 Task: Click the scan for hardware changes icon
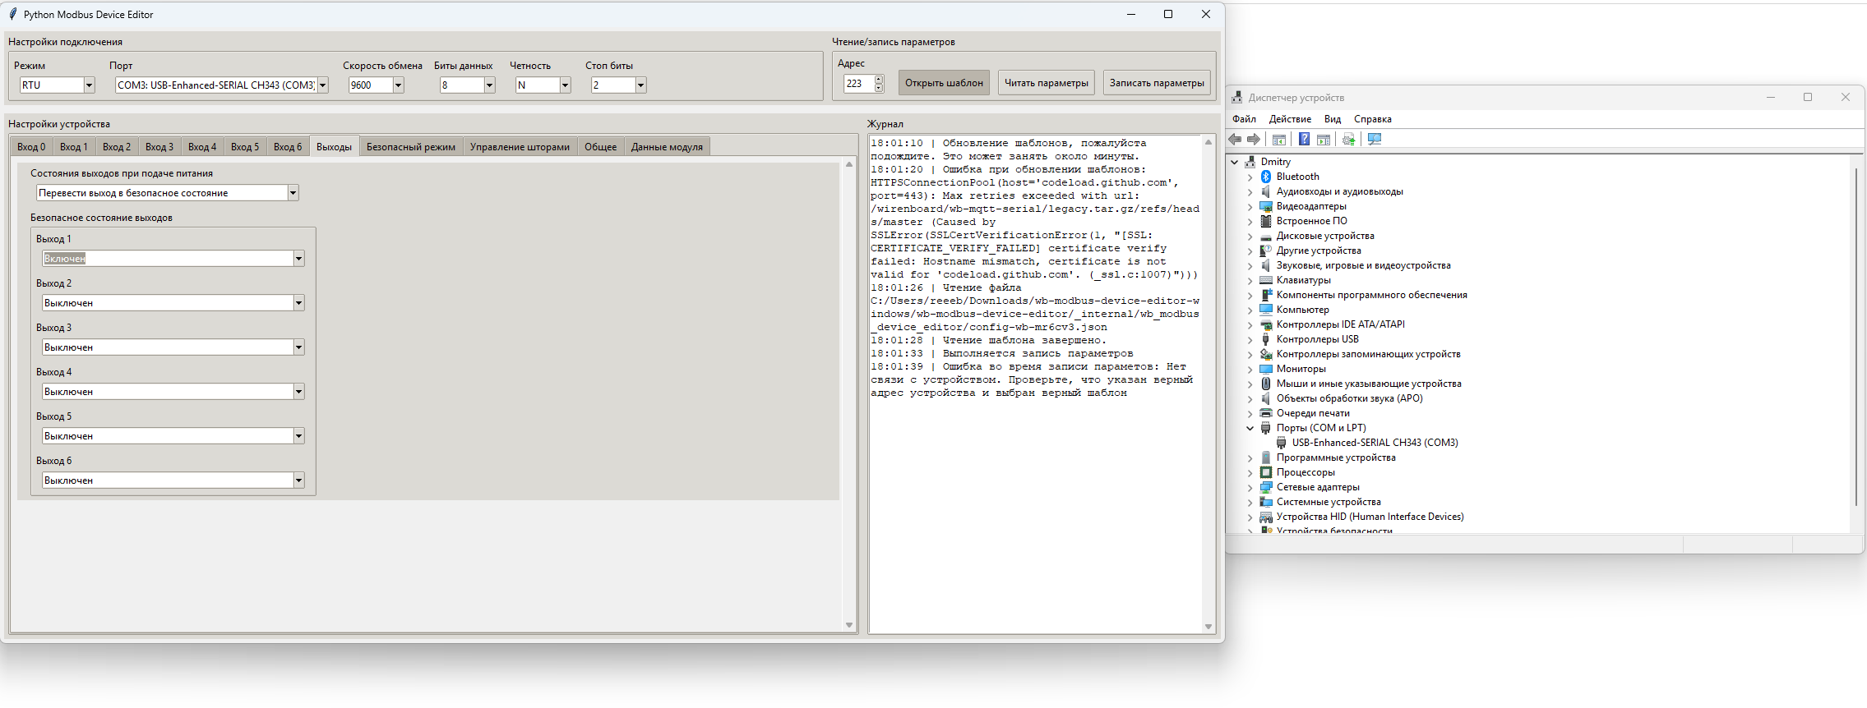[x=1375, y=140]
